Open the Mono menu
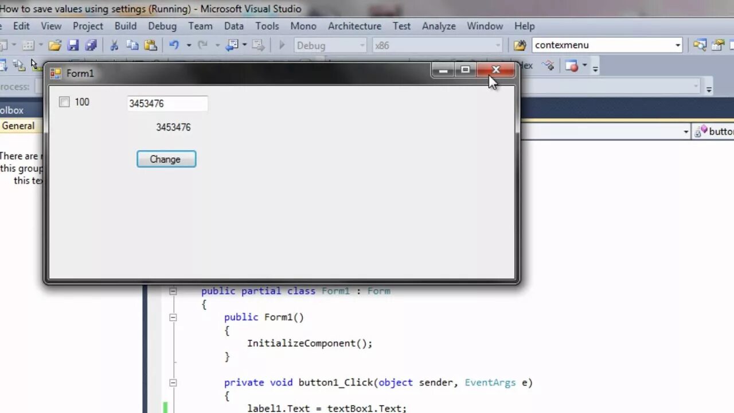Screen dimensions: 734x413 (303, 26)
